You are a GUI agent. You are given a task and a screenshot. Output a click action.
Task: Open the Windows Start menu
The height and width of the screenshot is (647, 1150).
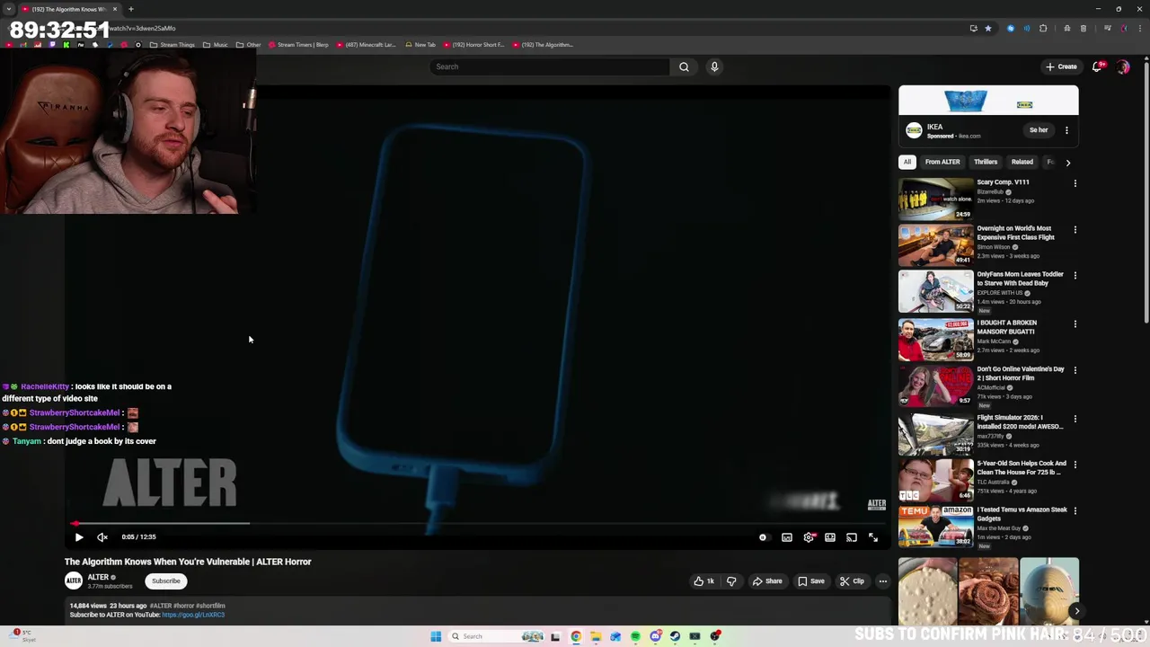[x=436, y=636]
